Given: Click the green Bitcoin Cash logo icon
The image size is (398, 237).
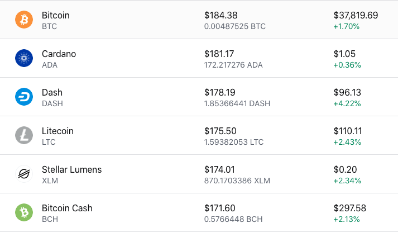Looking at the screenshot, I should click(24, 212).
